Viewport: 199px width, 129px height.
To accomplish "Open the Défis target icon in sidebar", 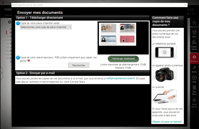I will [194, 32].
